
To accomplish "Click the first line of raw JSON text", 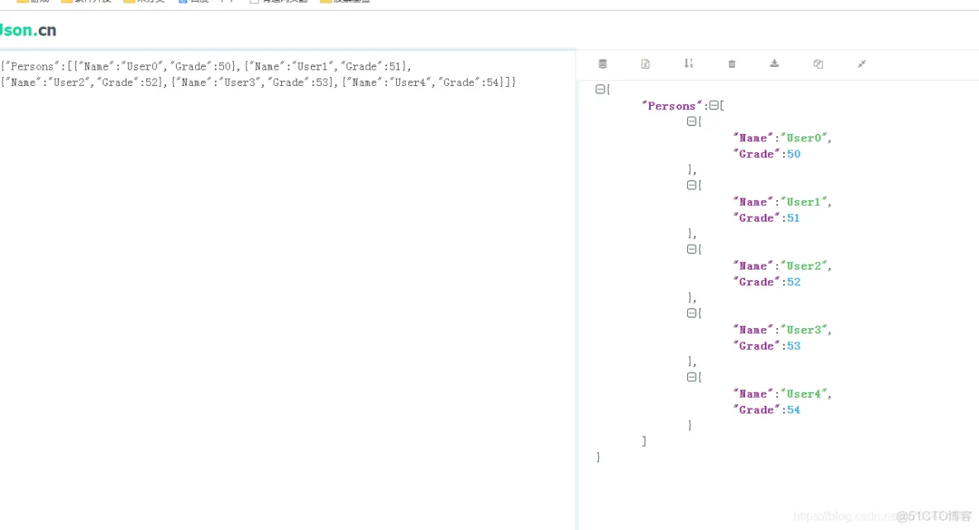I will coord(205,66).
